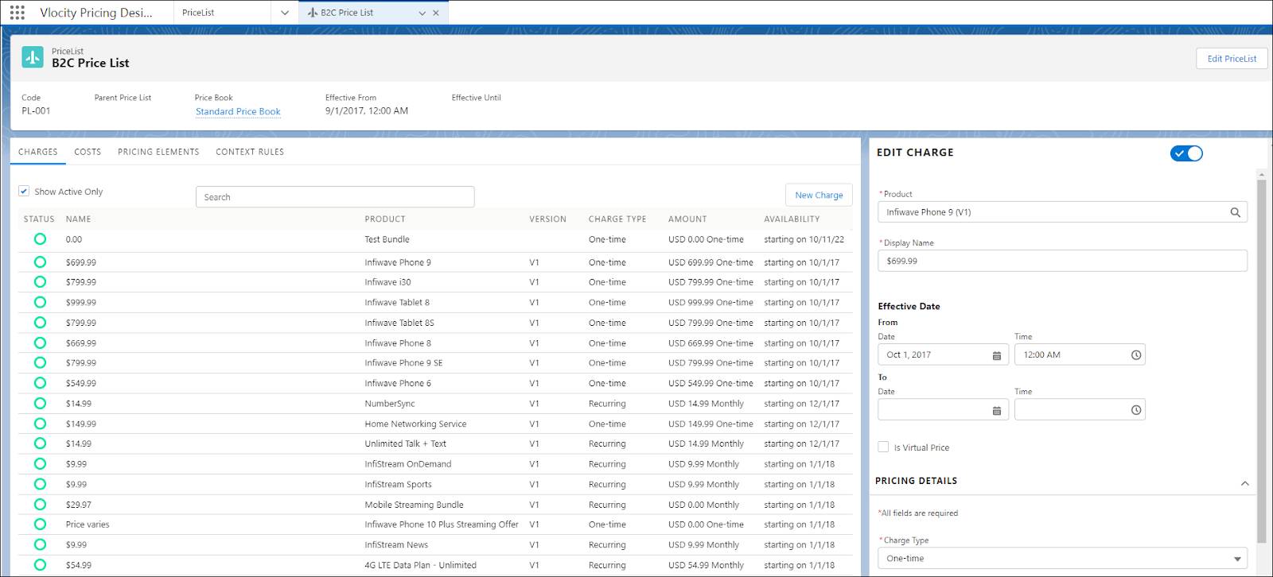1273x577 pixels.
Task: Click status circle for InfiStream Sports row
Action: coord(40,484)
